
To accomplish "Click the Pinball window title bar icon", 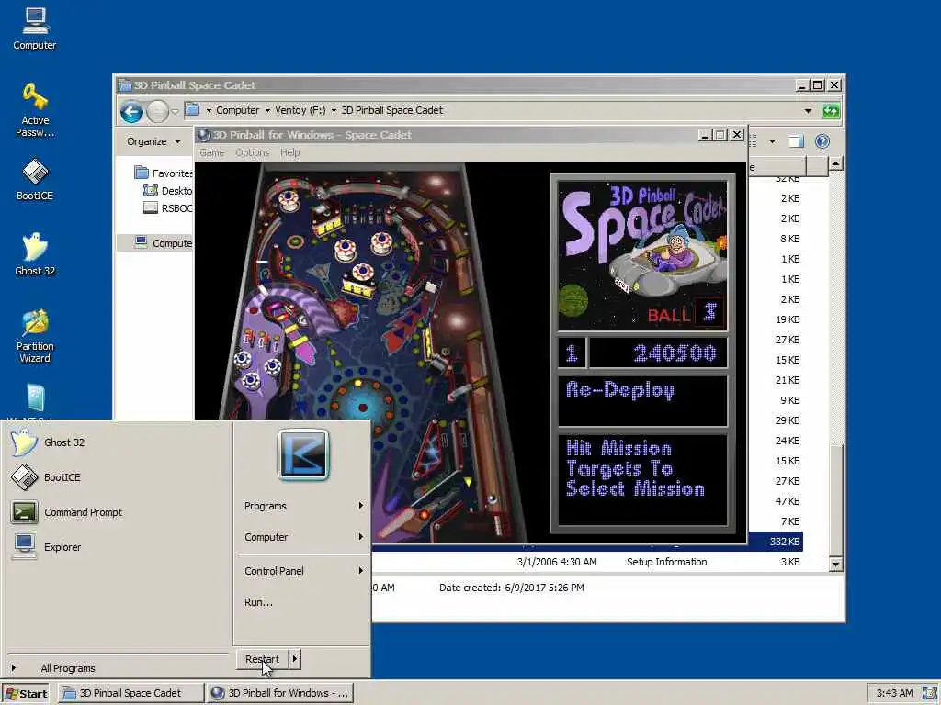I will click(204, 135).
